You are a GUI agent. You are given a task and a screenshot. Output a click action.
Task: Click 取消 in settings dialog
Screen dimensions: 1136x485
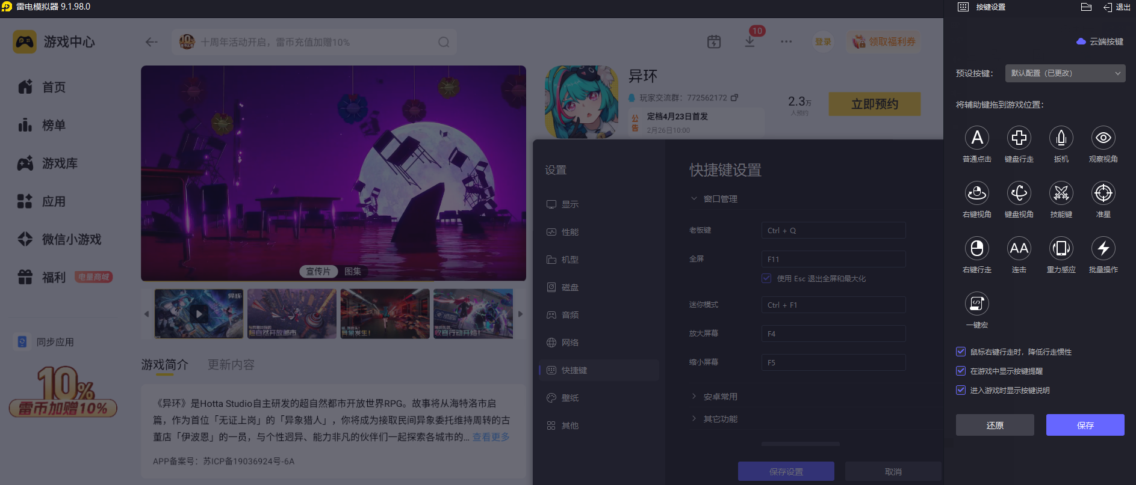pyautogui.click(x=893, y=472)
